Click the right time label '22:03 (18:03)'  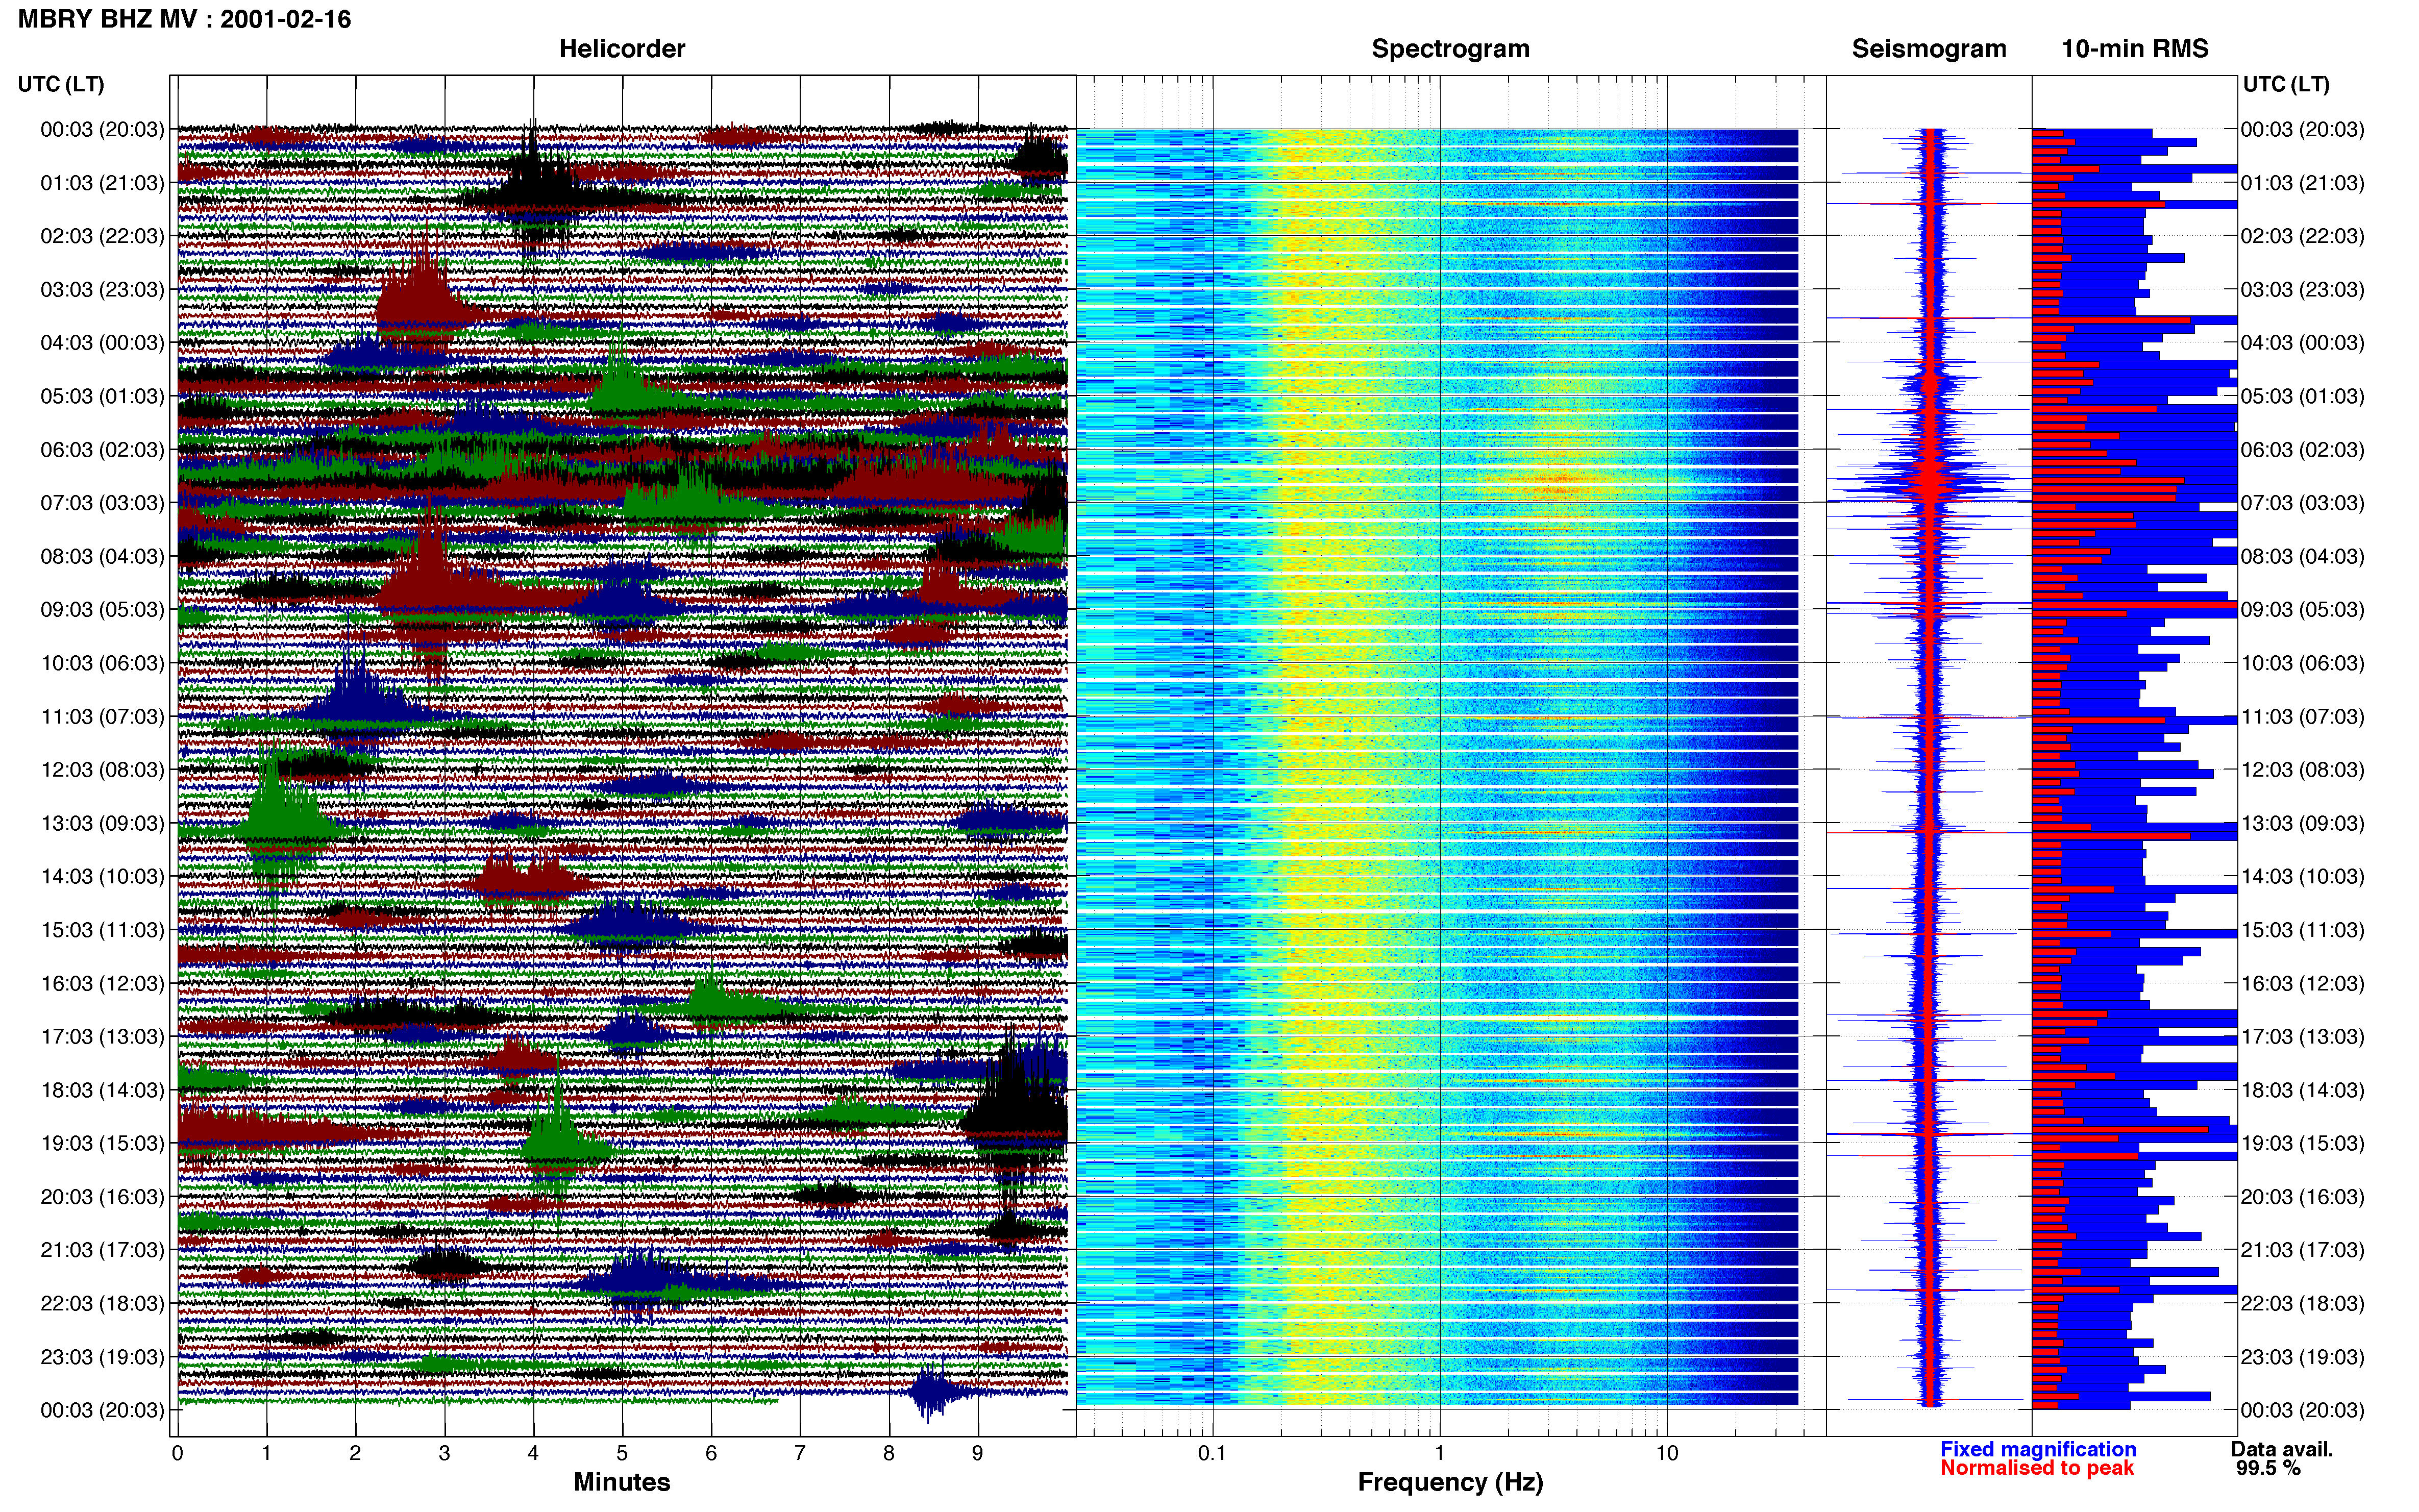2303,1303
